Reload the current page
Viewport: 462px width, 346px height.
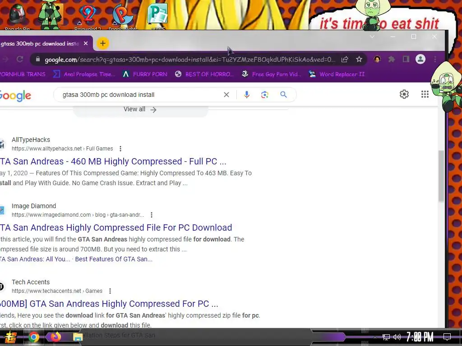(20, 59)
